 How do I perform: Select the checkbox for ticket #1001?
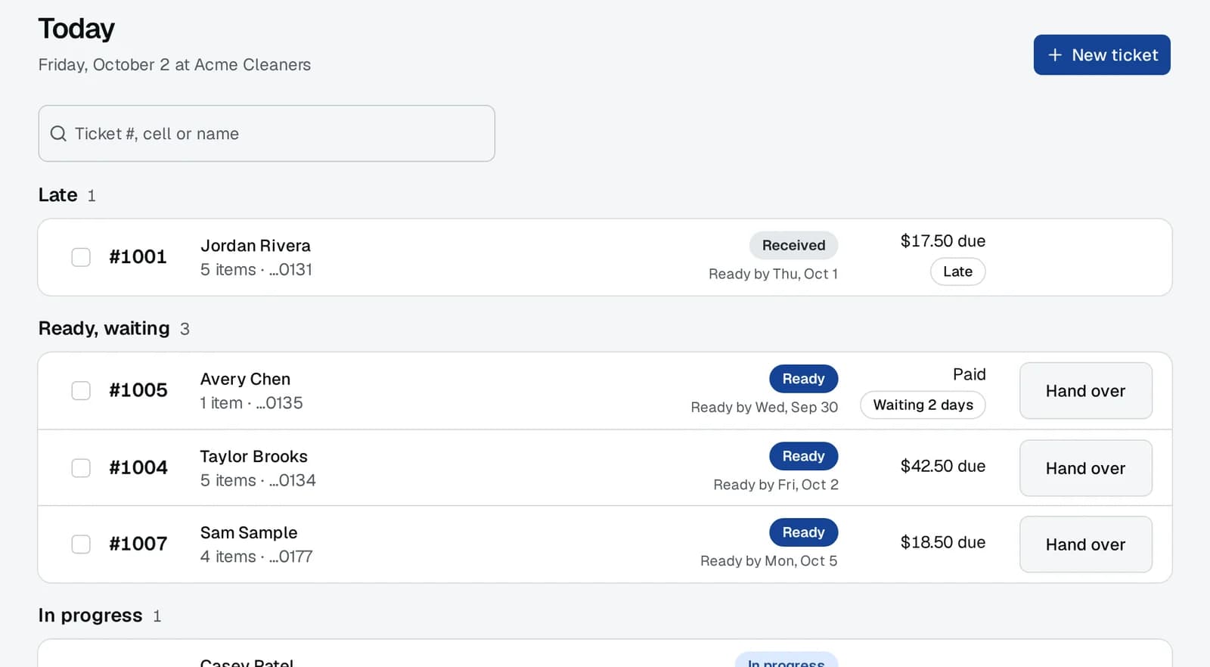(81, 257)
